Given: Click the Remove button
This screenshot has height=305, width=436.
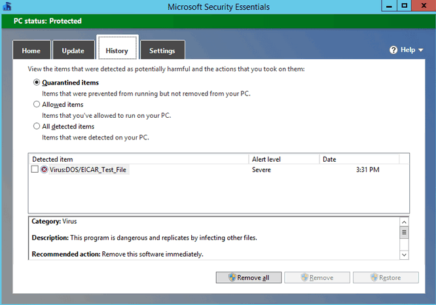Looking at the screenshot, I should click(x=317, y=278).
